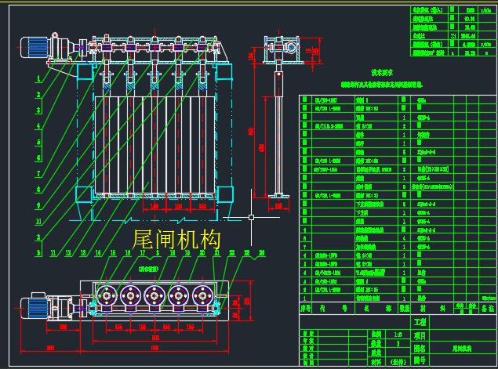The width and height of the screenshot is (498, 369).
Task: Select the 图号 title block label
Action: pyautogui.click(x=420, y=360)
